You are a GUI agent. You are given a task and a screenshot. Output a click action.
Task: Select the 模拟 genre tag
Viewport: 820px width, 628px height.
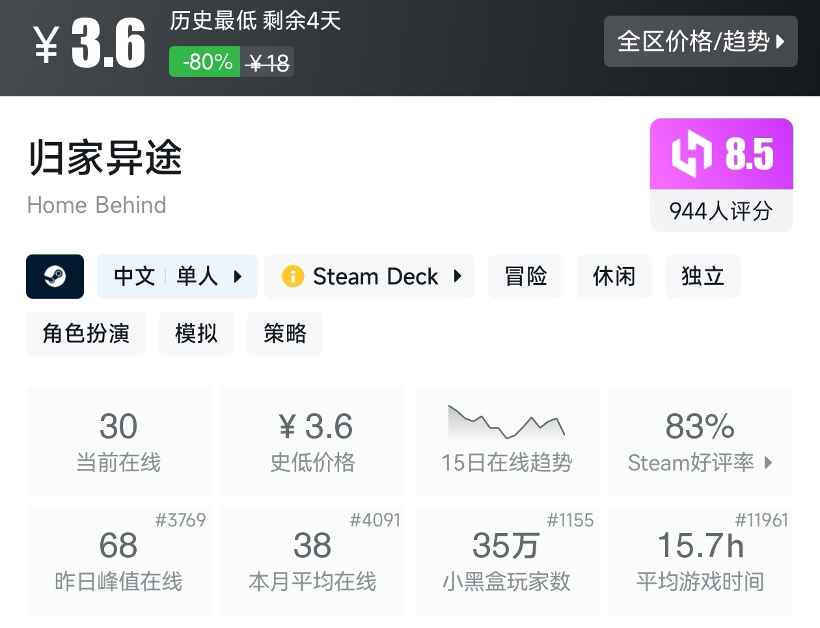196,334
